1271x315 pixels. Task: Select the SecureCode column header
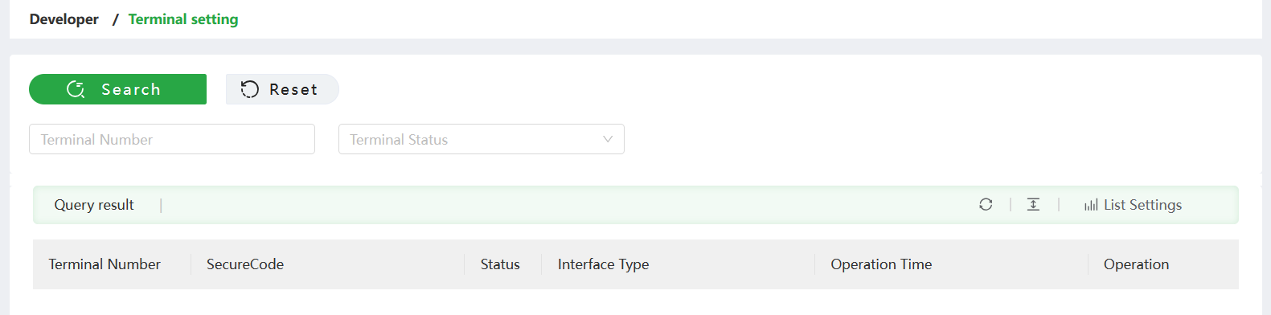tap(245, 264)
